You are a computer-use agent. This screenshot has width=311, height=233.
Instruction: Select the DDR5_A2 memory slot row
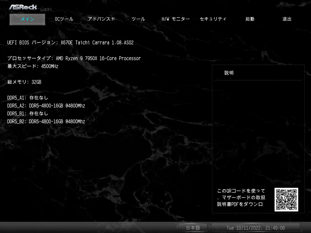pyautogui.click(x=46, y=106)
